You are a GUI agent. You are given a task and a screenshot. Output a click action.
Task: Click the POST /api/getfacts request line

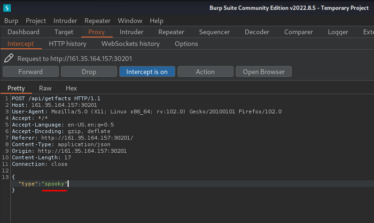pyautogui.click(x=56, y=98)
